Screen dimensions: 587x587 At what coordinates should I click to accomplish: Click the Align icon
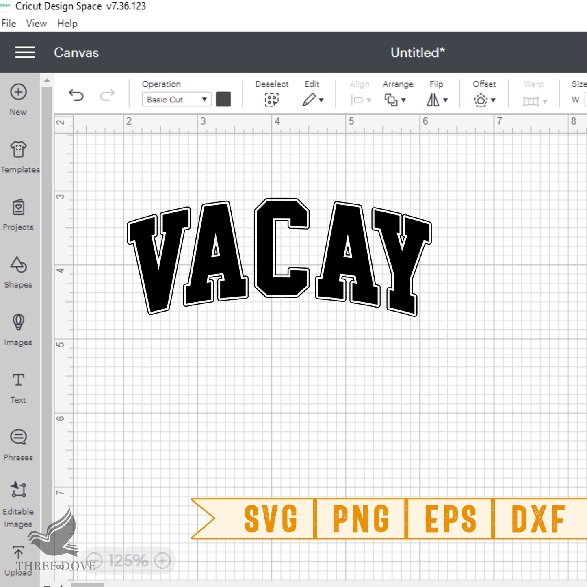pyautogui.click(x=357, y=100)
